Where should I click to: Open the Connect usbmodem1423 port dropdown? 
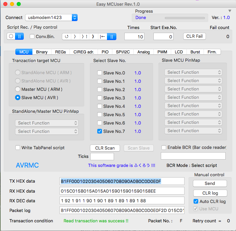pos(51,18)
